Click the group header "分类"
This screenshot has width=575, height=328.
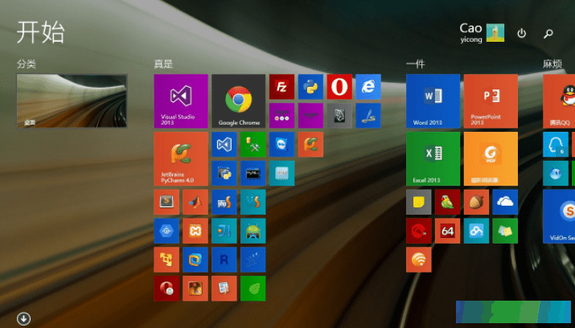pos(27,64)
